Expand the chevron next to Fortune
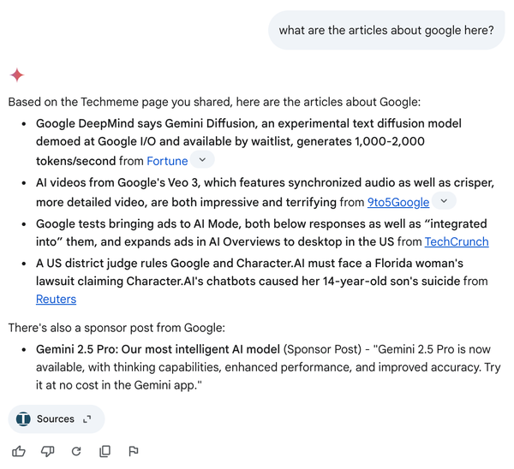This screenshot has width=514, height=469. click(x=202, y=160)
